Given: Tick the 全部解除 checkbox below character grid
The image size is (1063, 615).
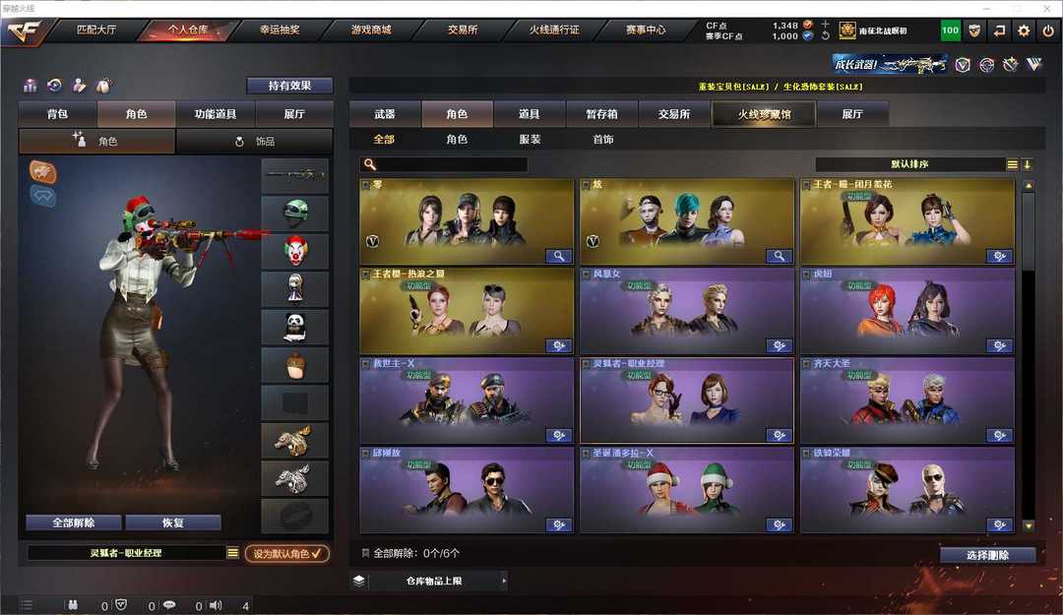Looking at the screenshot, I should [x=365, y=553].
